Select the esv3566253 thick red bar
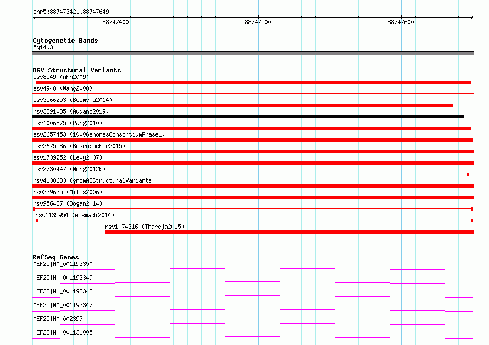489x345 pixels. [x=243, y=105]
